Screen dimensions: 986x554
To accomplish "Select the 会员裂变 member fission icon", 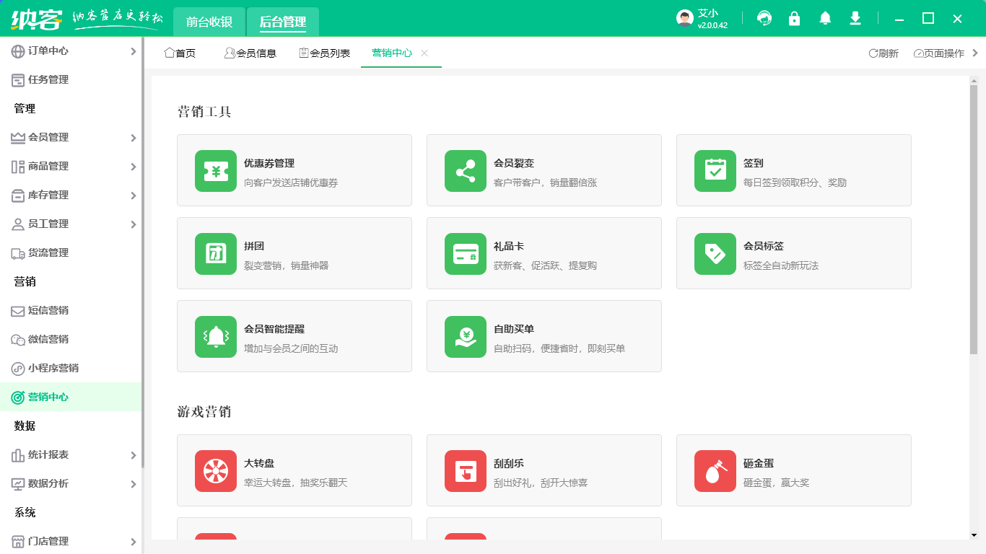I will [x=465, y=170].
